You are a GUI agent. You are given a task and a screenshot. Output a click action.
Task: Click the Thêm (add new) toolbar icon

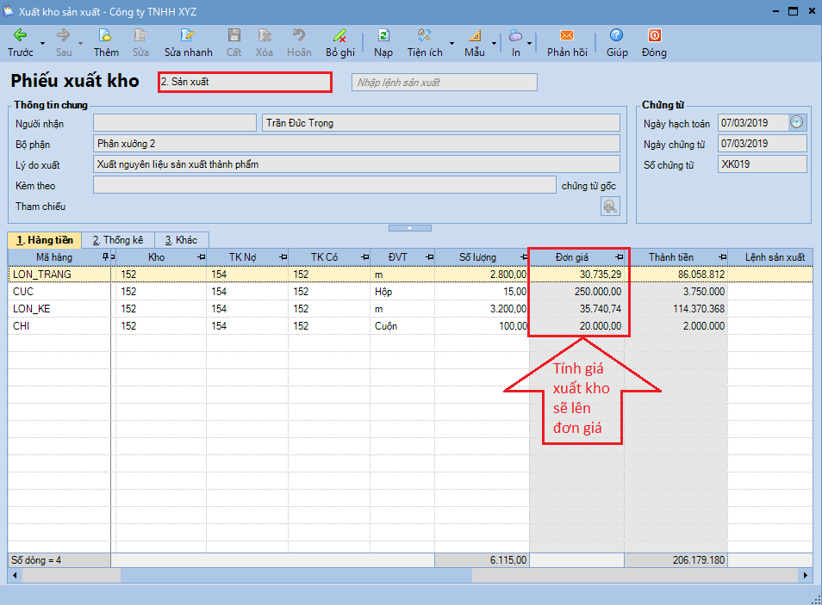click(x=106, y=36)
